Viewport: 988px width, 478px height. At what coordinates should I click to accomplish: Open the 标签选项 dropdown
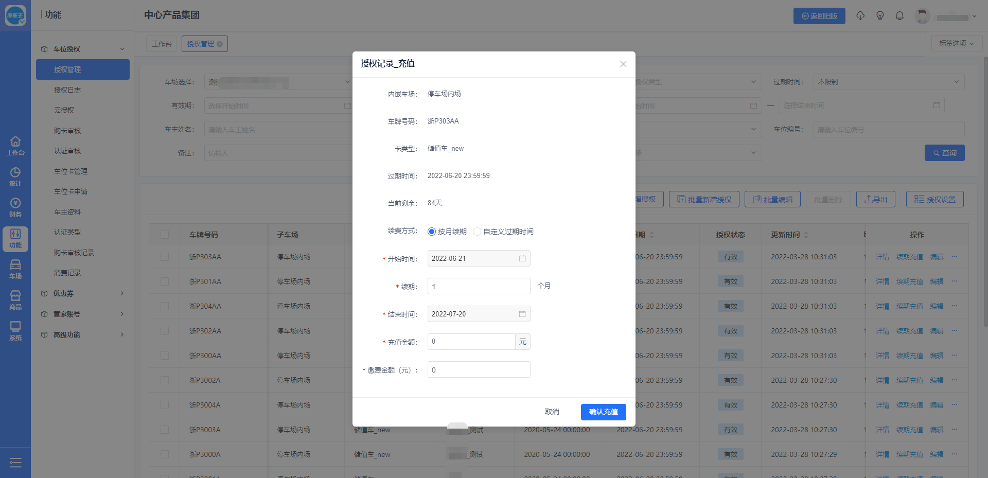point(956,44)
